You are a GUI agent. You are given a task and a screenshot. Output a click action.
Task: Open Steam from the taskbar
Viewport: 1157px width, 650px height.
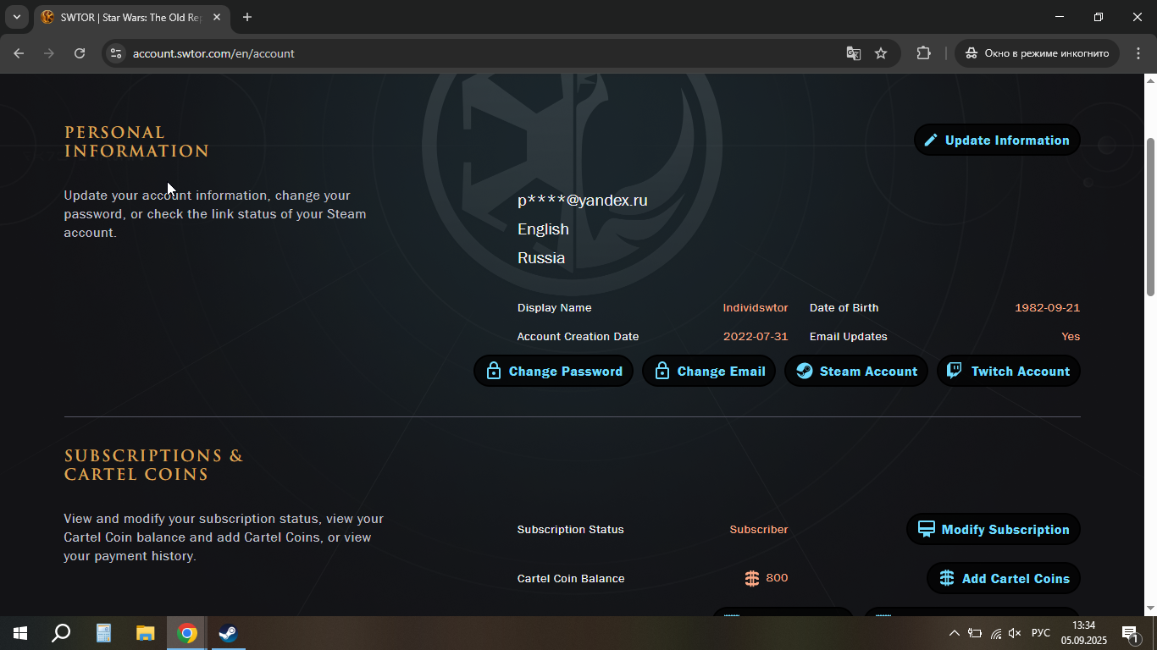[x=228, y=633]
